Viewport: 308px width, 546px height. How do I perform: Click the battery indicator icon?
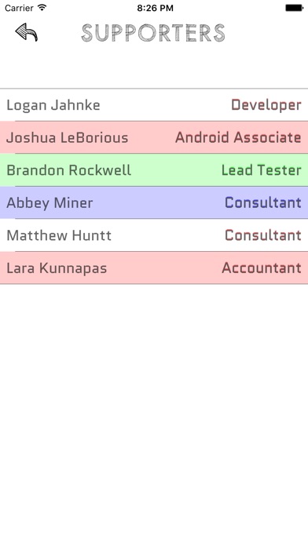coord(294,8)
